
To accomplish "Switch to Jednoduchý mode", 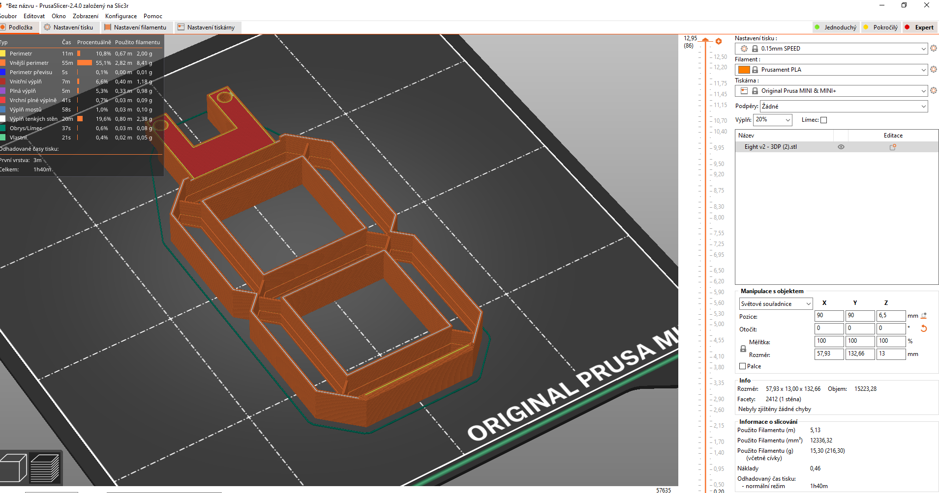I will (836, 27).
